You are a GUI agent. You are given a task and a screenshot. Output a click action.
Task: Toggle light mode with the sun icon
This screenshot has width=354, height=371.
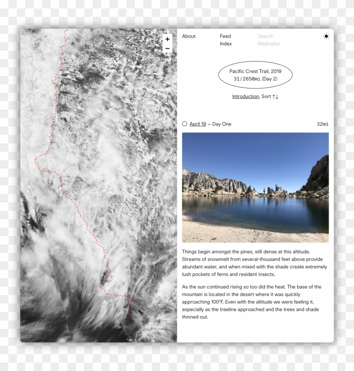click(x=326, y=36)
